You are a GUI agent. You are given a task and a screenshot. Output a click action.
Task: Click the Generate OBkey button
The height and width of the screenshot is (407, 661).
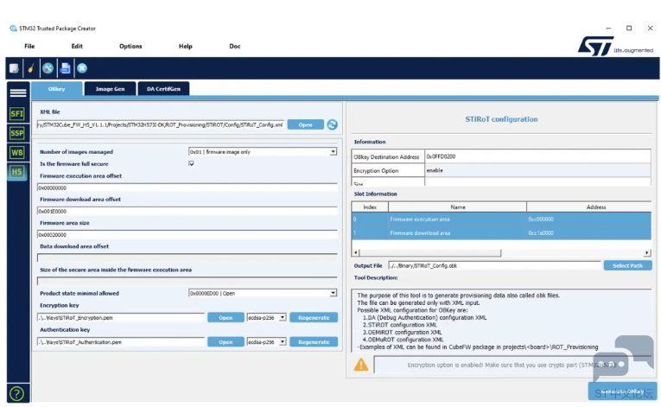[x=622, y=391]
